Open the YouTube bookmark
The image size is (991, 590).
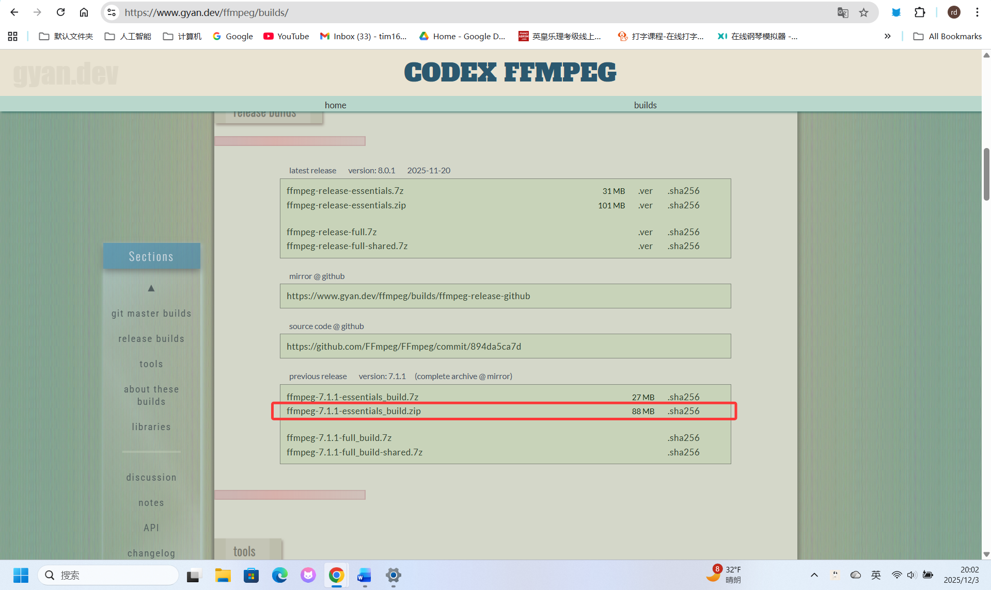tap(286, 36)
